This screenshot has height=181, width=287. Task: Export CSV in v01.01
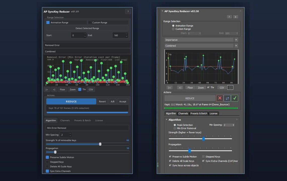pos(91,89)
